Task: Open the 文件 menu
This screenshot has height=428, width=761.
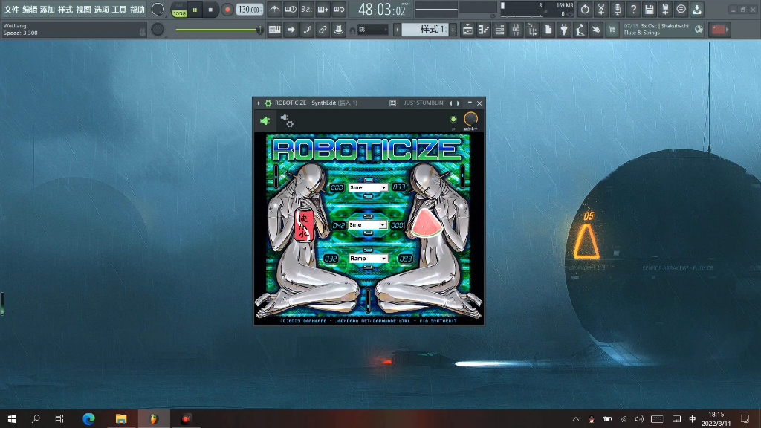Action: pos(12,10)
